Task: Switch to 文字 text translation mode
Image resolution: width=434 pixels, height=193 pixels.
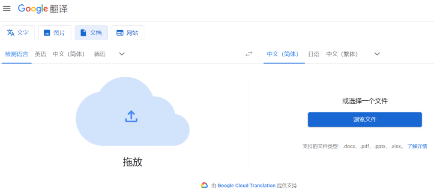Action: [x=18, y=33]
